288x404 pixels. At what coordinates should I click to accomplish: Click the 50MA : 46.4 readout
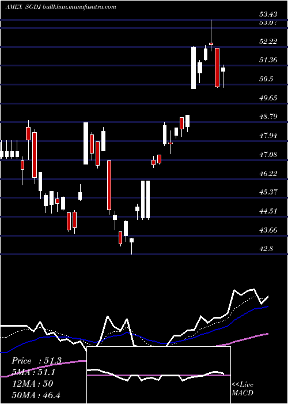(x=36, y=395)
